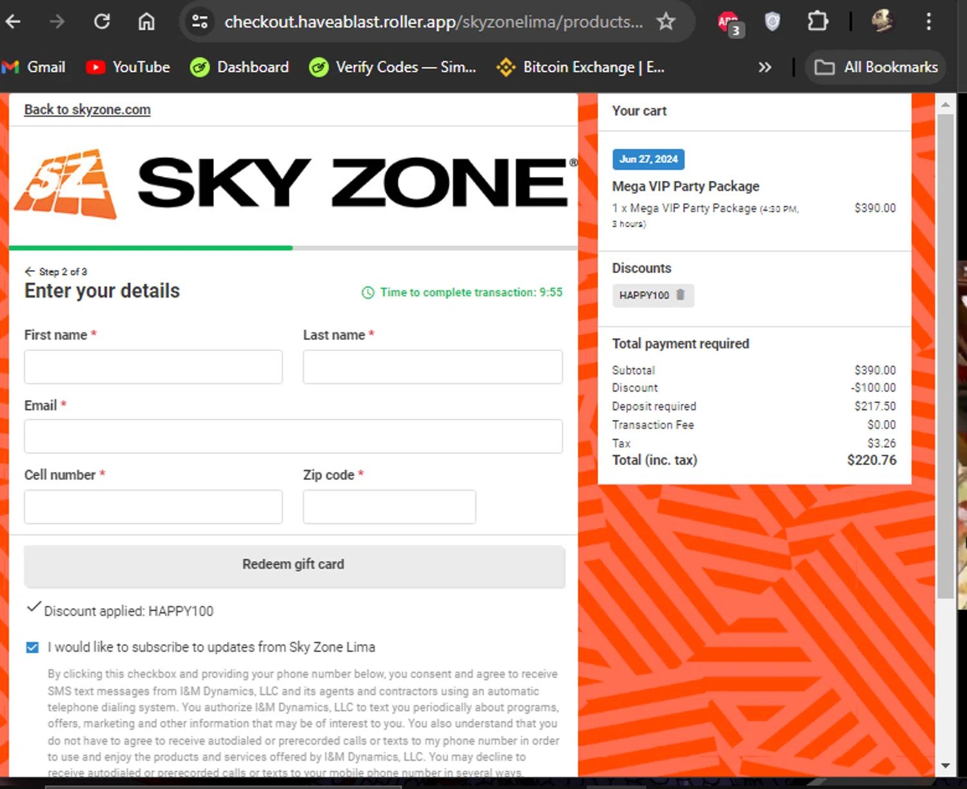
Task: Click the Sky Zone logo
Action: [295, 184]
